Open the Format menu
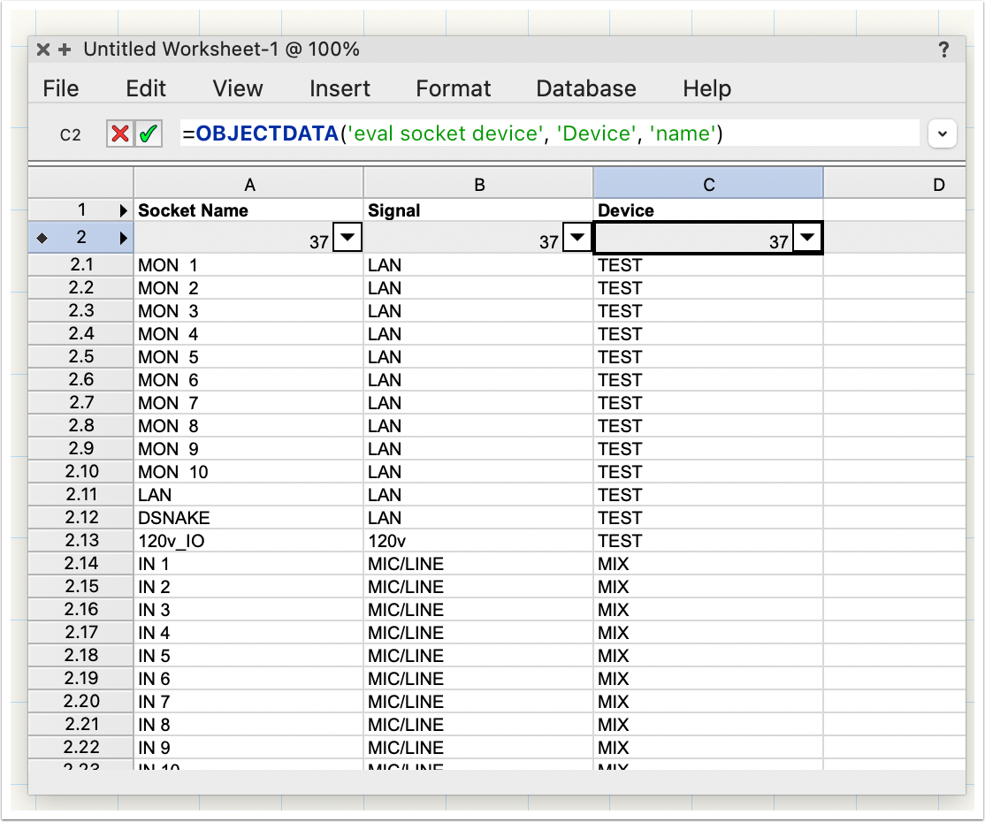 453,88
